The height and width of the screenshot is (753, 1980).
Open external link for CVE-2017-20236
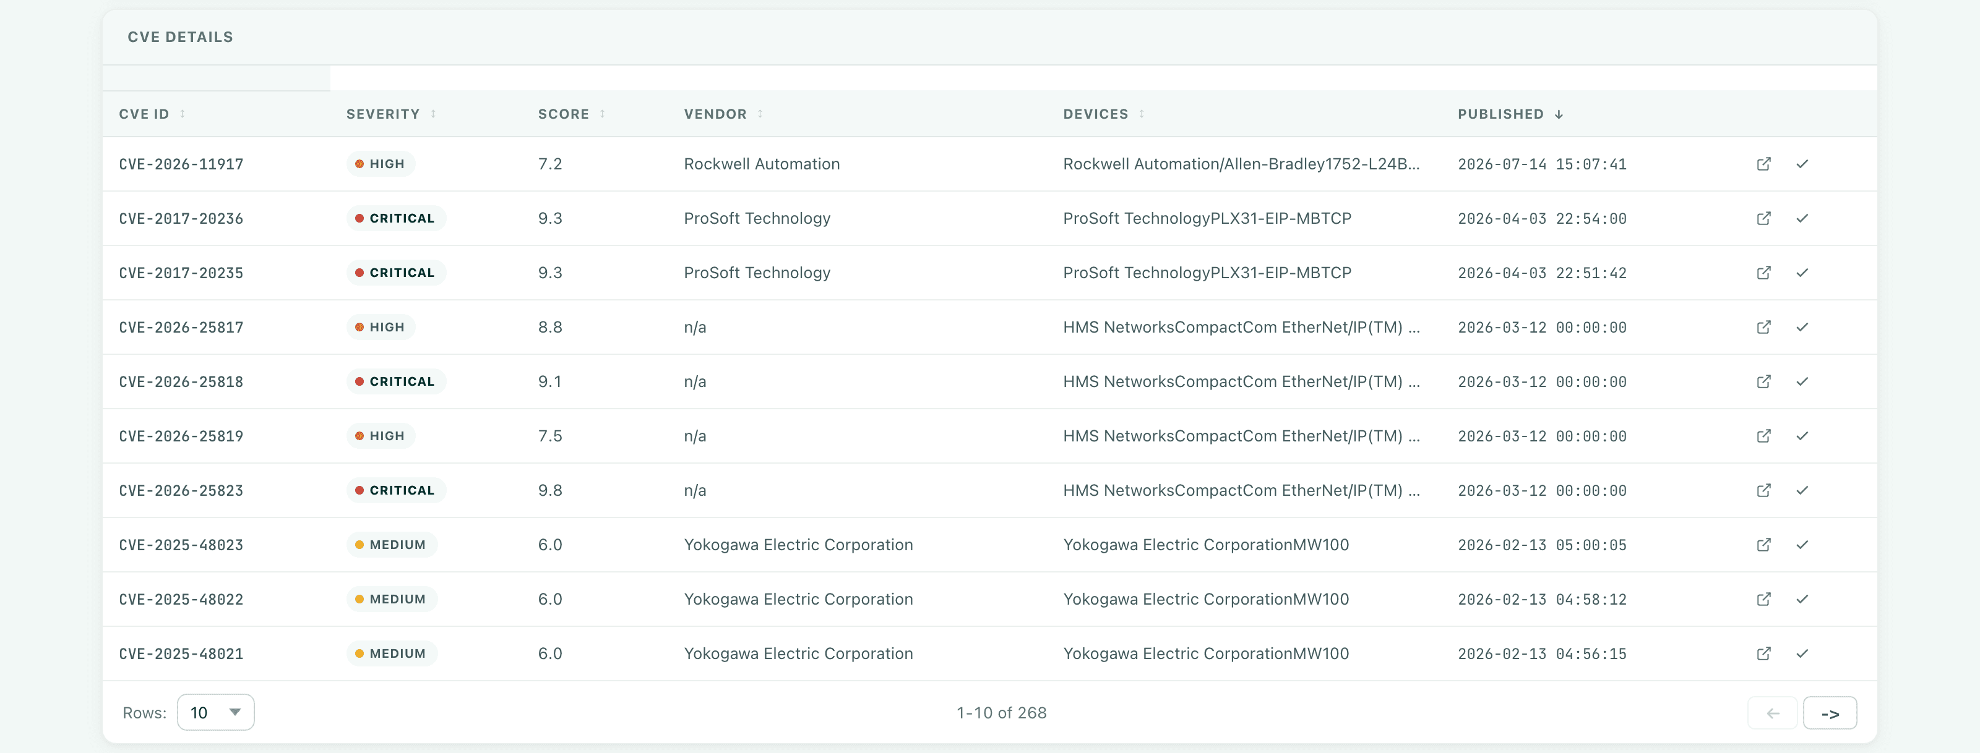pos(1763,218)
